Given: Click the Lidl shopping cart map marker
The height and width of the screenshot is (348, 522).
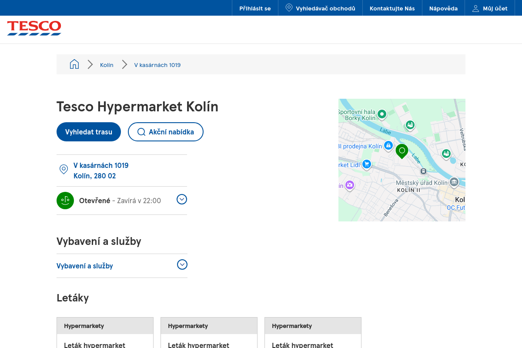Looking at the screenshot, I should (x=367, y=164).
